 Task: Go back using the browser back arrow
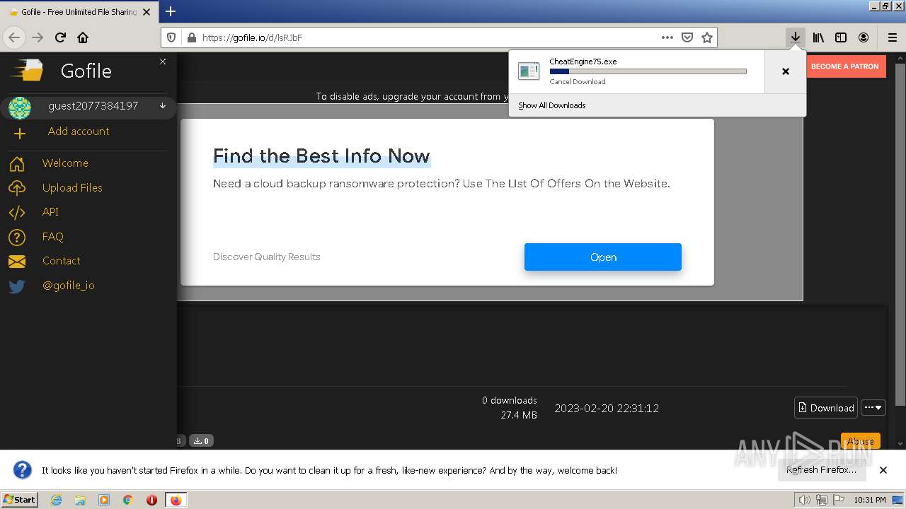[14, 37]
